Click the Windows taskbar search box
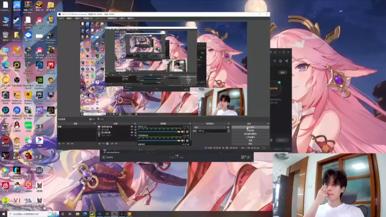386x217 pixels. click(33, 214)
